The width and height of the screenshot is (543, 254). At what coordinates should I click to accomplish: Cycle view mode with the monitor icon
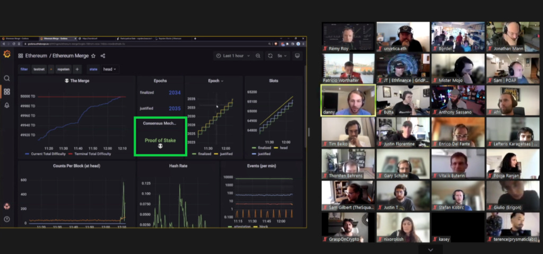pos(297,56)
